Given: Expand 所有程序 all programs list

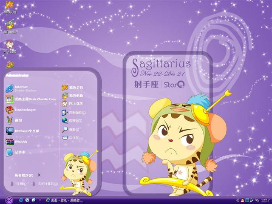Looking at the screenshot, I should pos(27,175).
